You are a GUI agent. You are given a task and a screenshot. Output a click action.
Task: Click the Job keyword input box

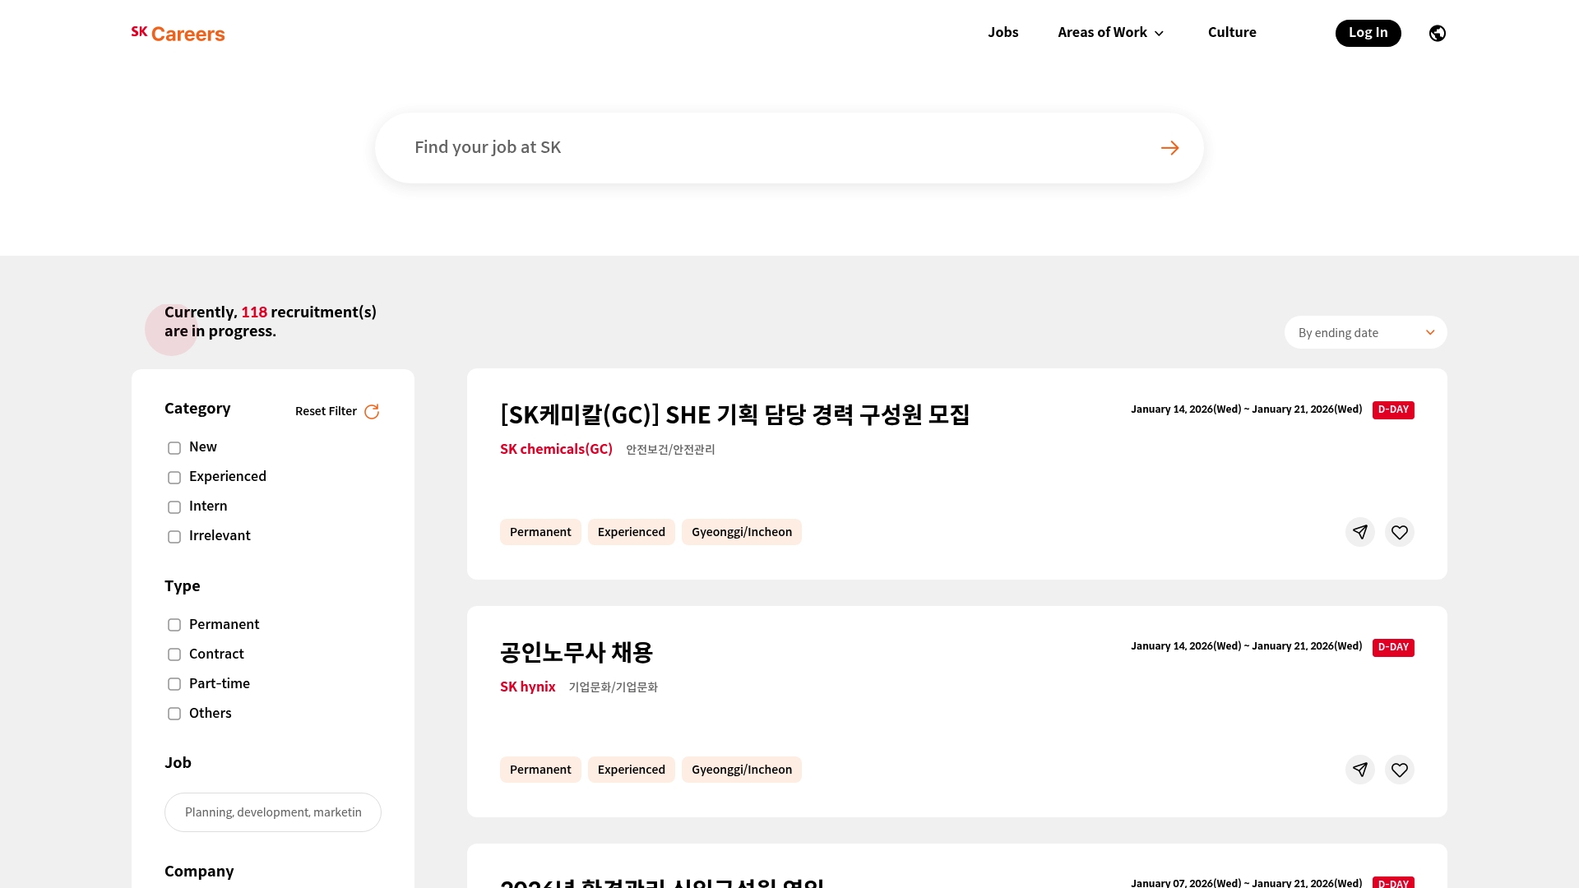coord(272,812)
